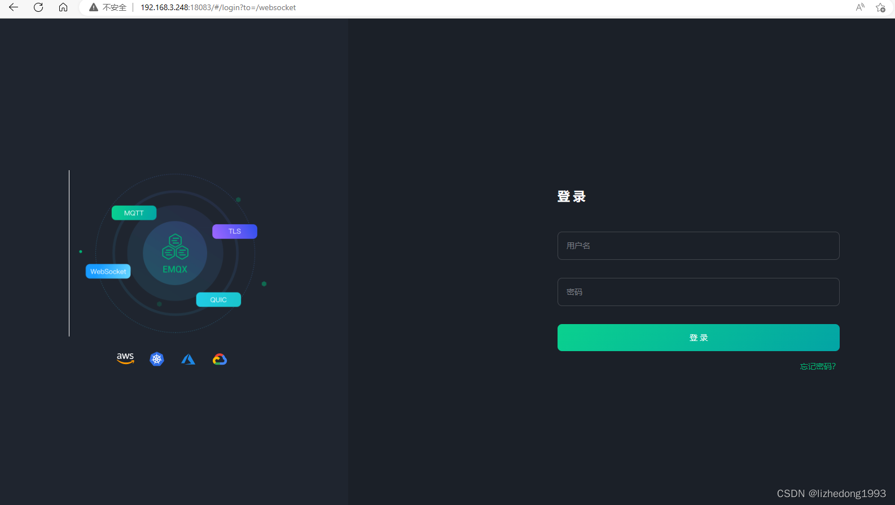Go back with the browser back arrow
Image resolution: width=895 pixels, height=505 pixels.
[x=14, y=7]
